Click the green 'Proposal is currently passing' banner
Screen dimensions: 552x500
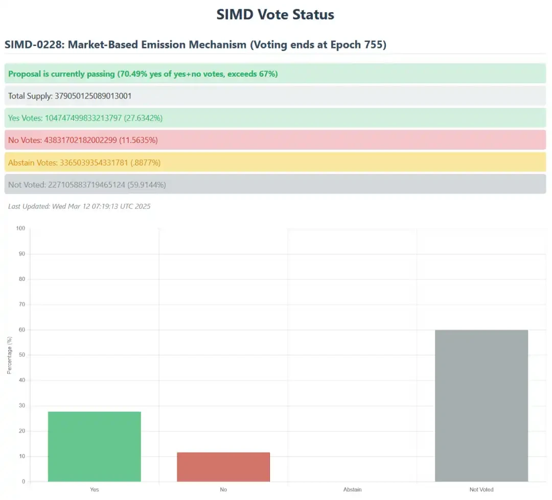click(x=275, y=74)
